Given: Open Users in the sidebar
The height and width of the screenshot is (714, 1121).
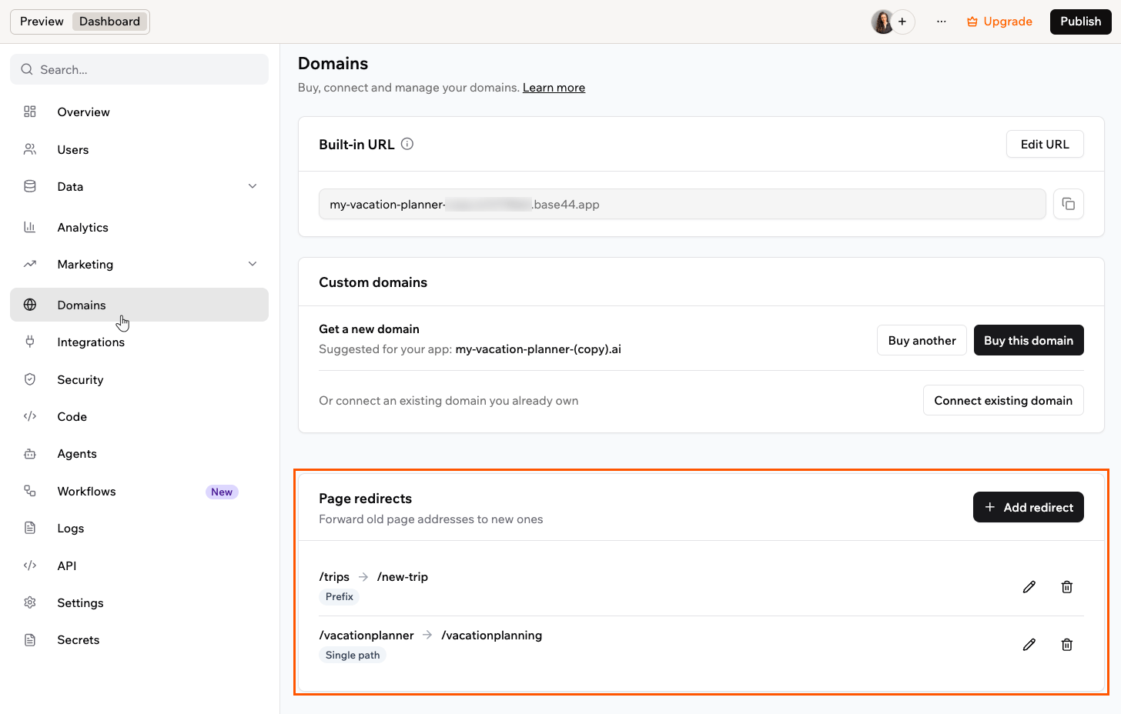Looking at the screenshot, I should [x=139, y=149].
